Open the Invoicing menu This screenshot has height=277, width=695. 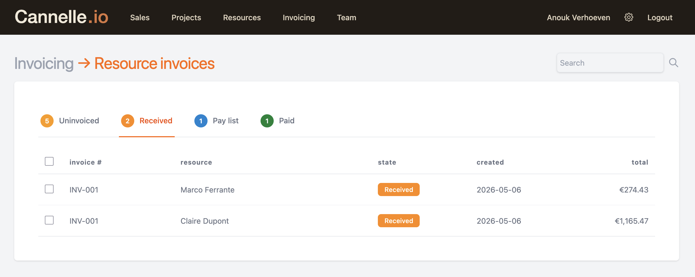click(x=299, y=18)
